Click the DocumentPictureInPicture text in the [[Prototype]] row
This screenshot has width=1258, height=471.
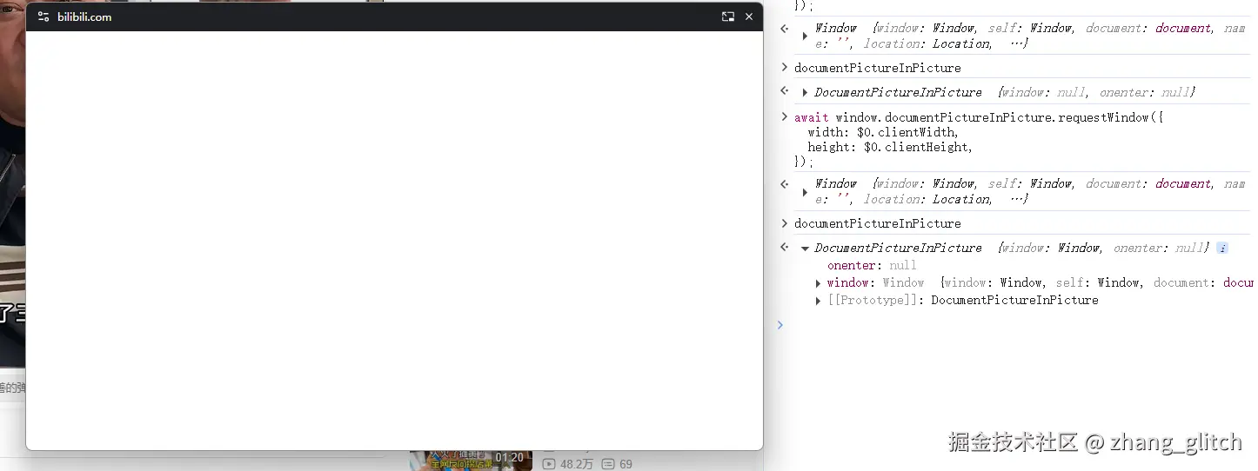pos(1014,300)
